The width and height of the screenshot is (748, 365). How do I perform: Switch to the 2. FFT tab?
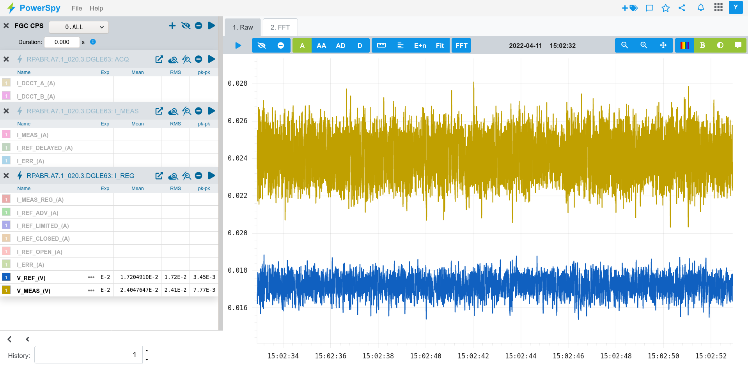coord(280,27)
